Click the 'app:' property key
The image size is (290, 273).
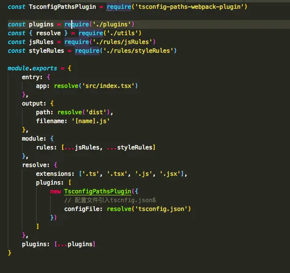tap(43, 86)
